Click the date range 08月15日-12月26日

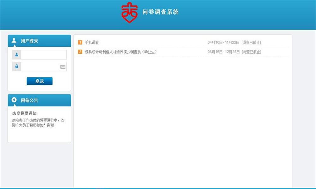(223, 52)
